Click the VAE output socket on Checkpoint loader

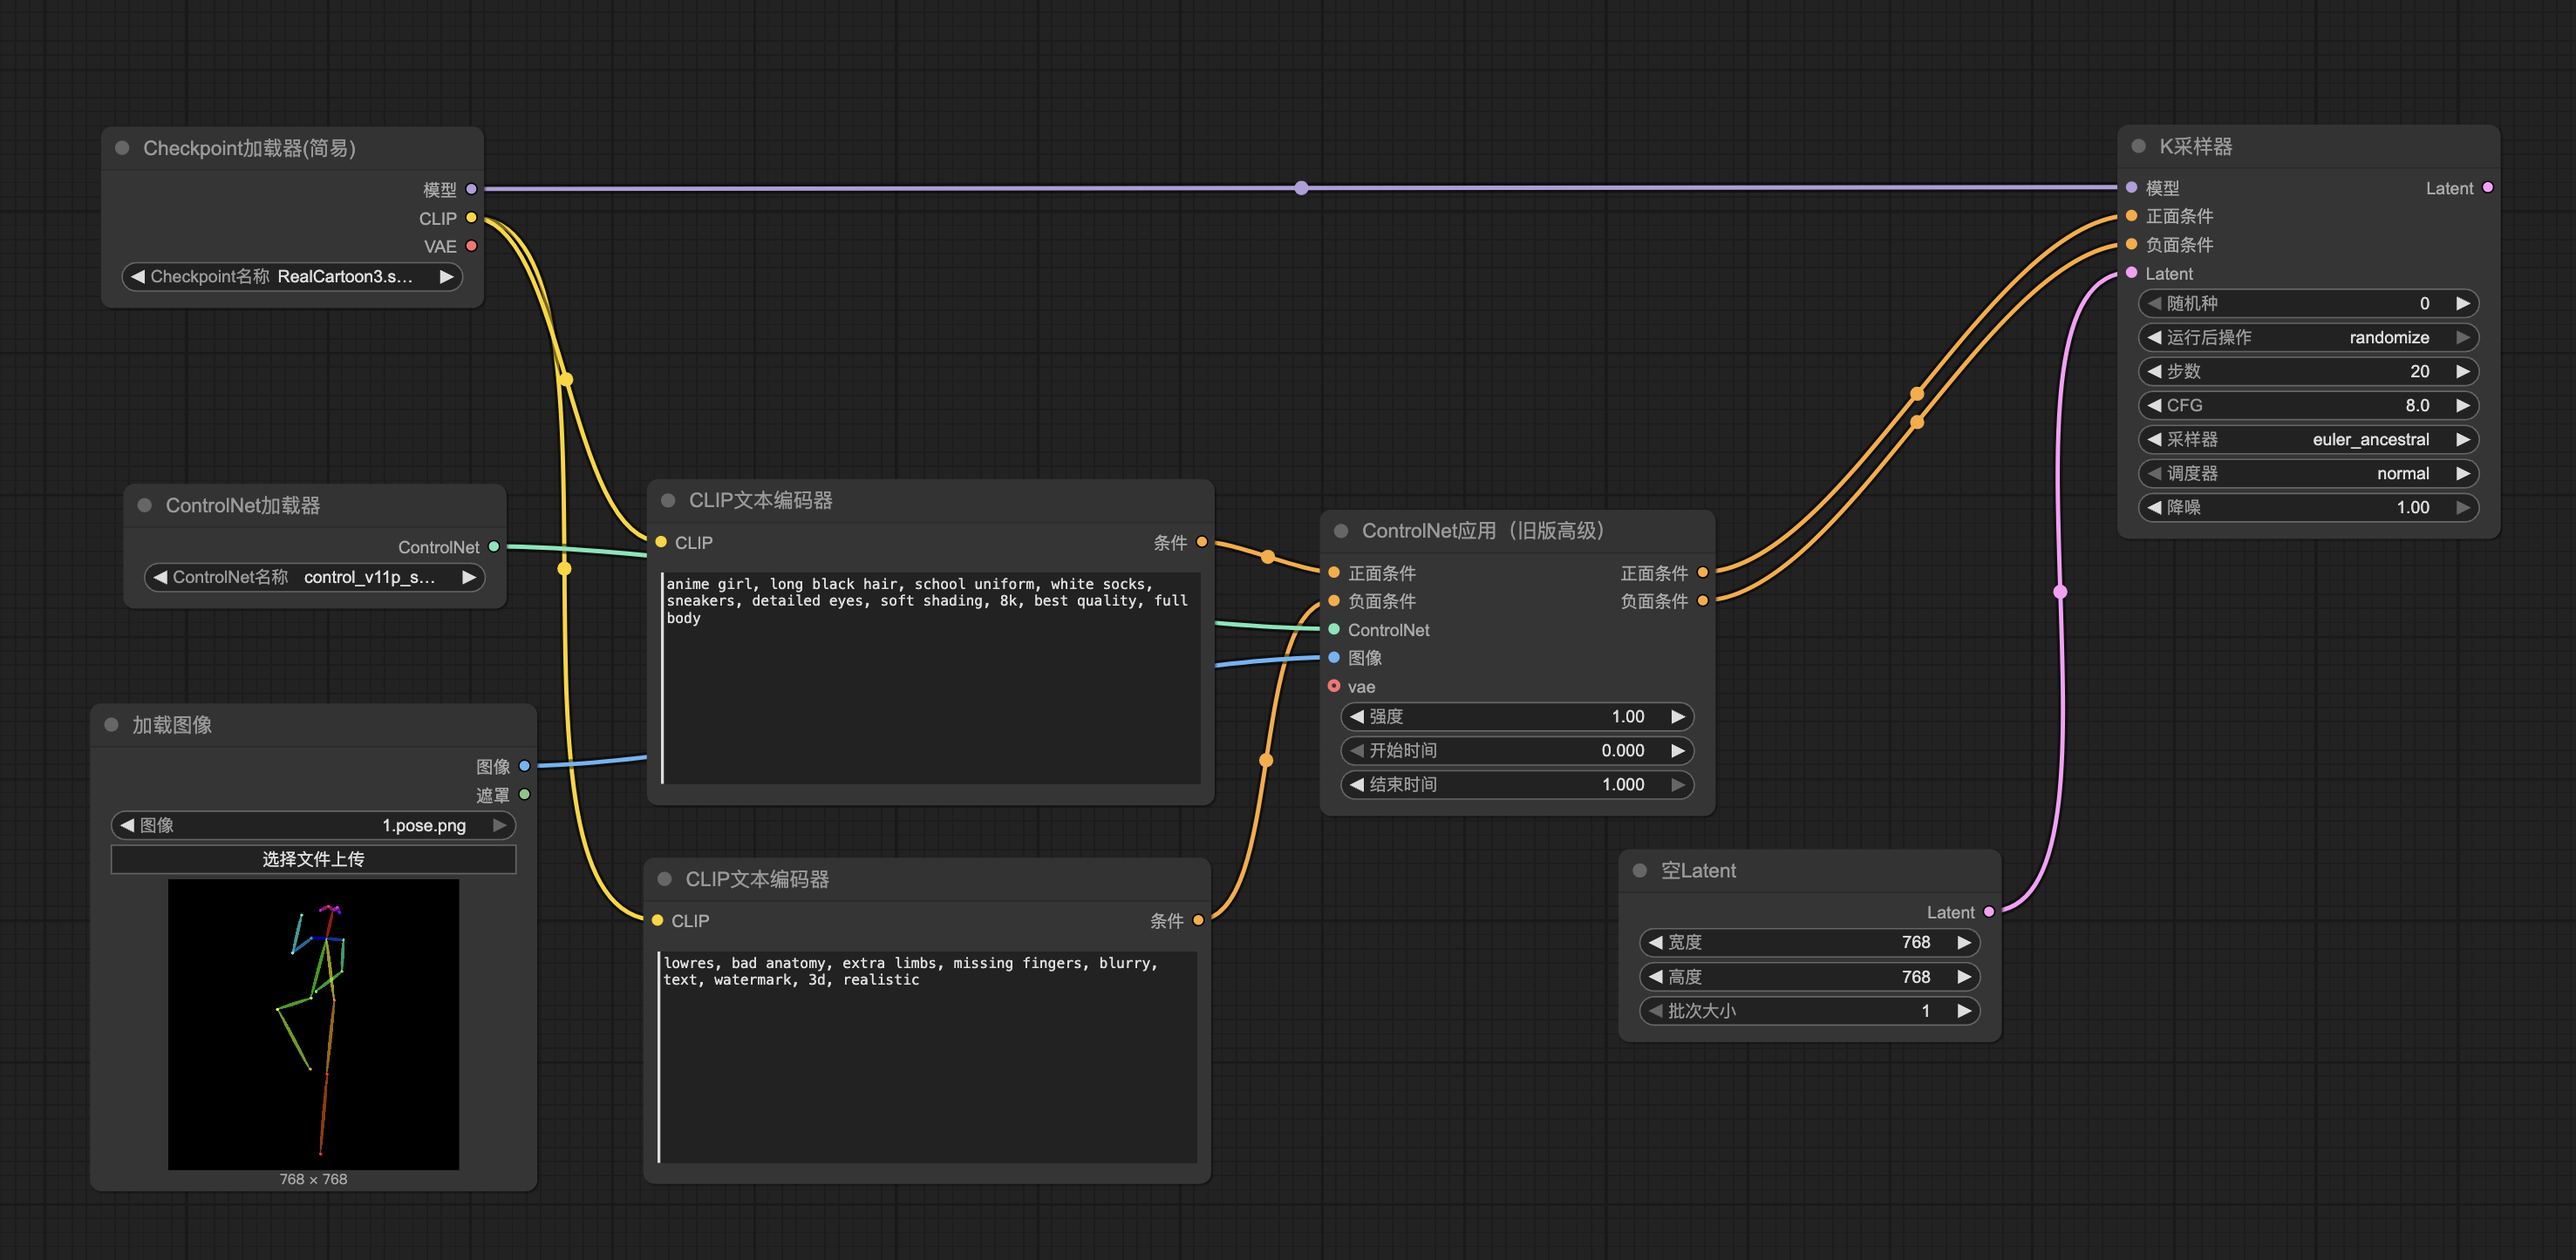471,246
